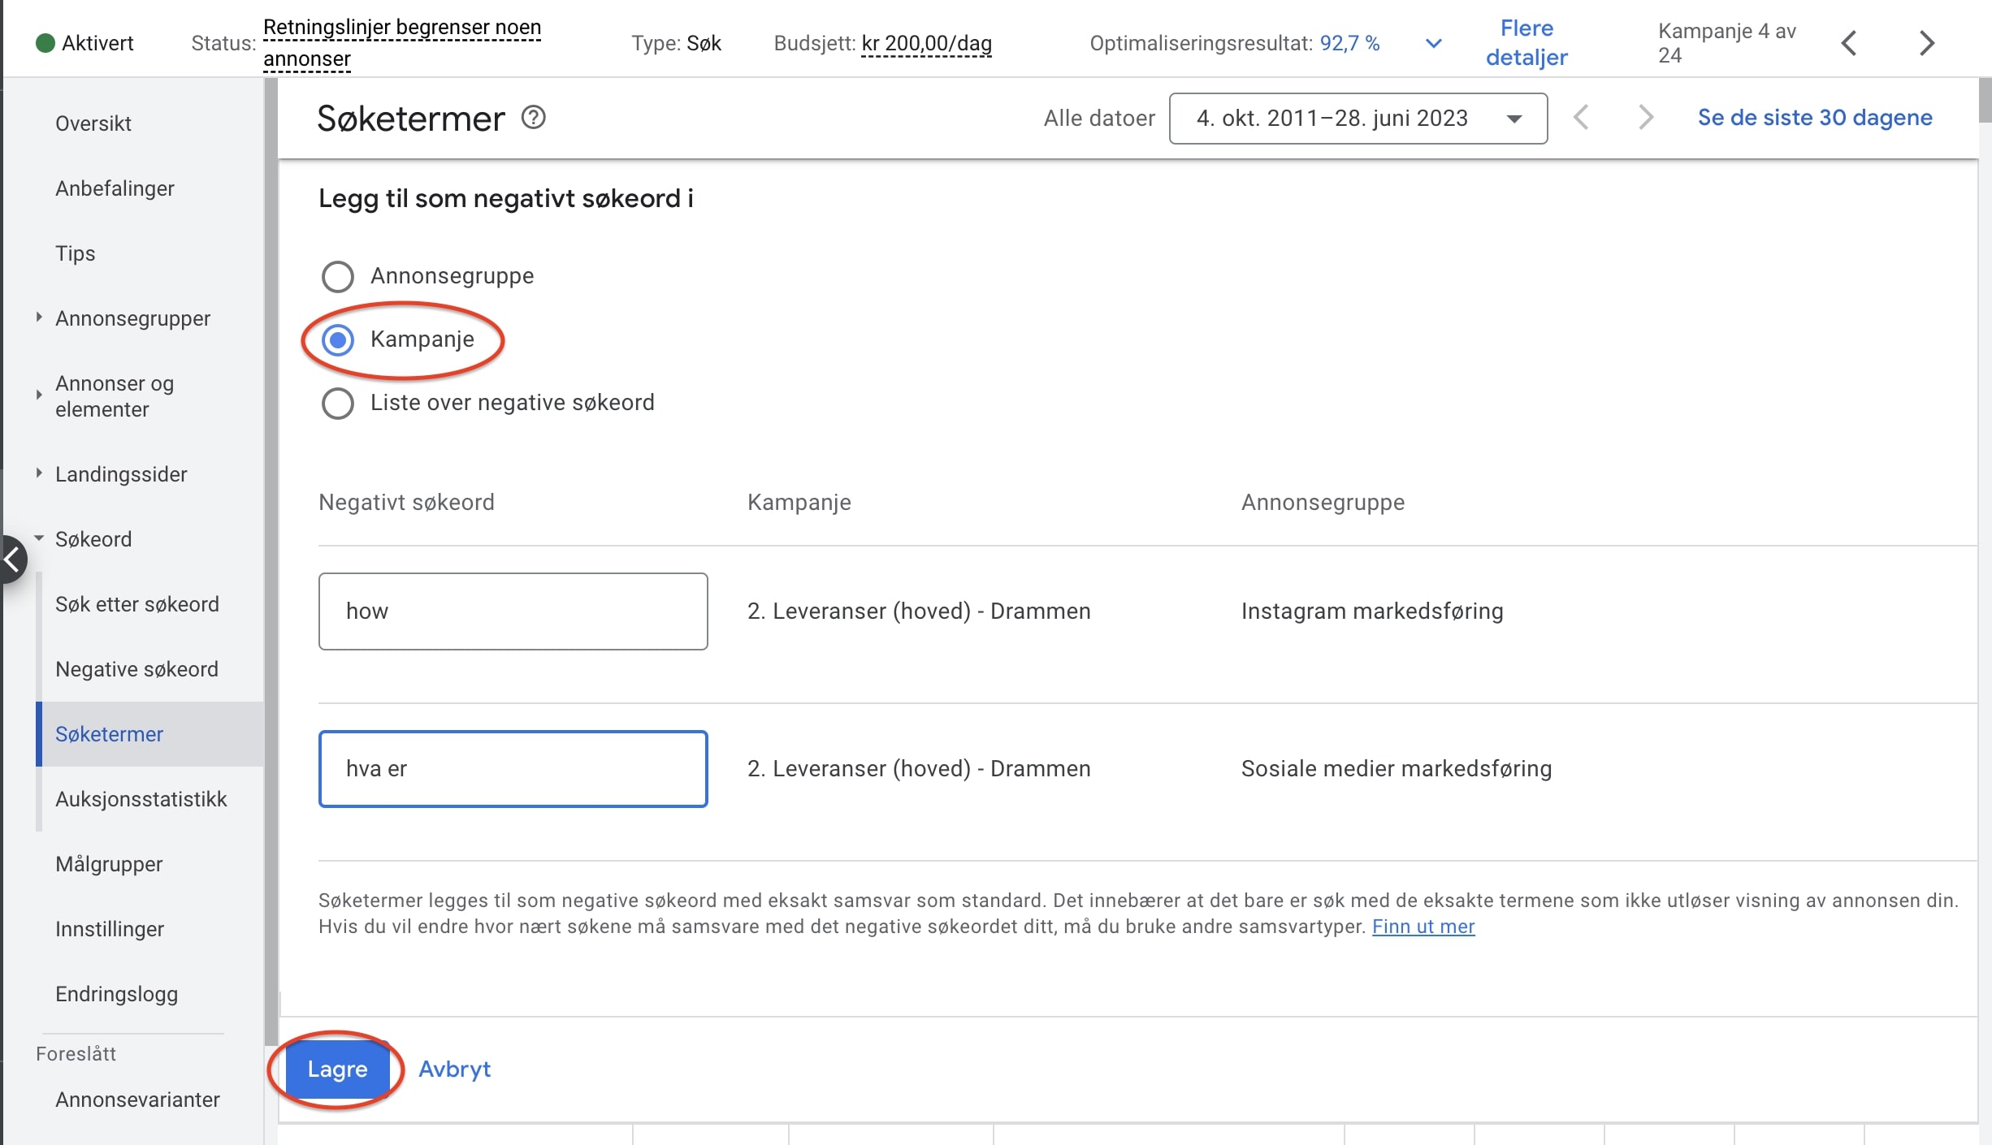Collapse the sidebar with black arrow tab

point(13,559)
